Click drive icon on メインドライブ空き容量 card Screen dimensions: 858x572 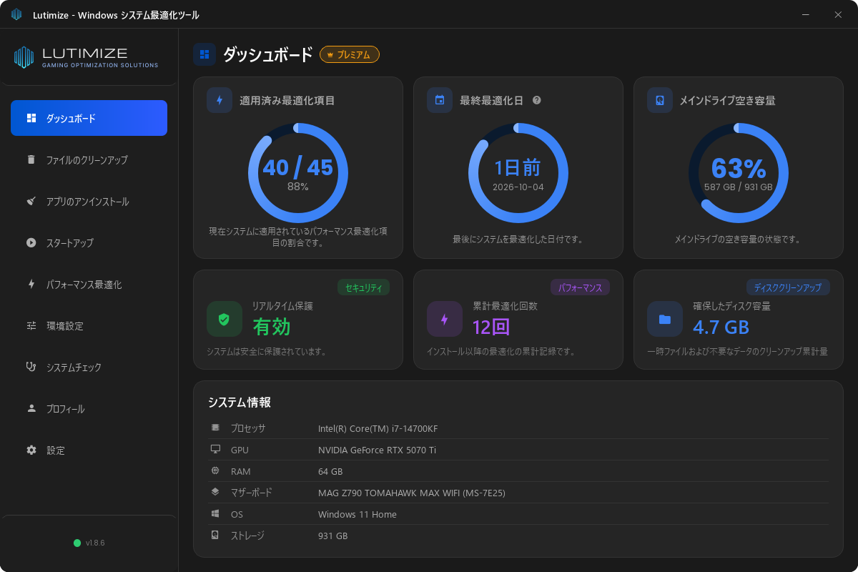tap(660, 100)
